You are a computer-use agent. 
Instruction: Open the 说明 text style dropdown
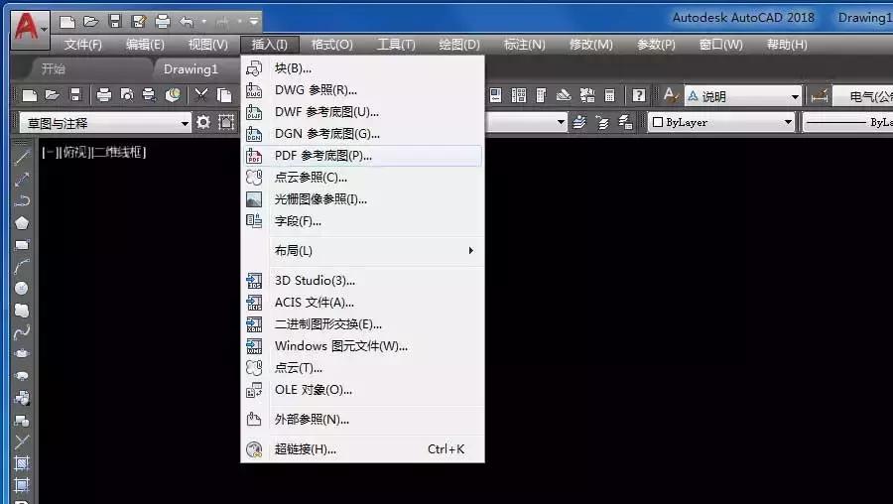(x=742, y=96)
